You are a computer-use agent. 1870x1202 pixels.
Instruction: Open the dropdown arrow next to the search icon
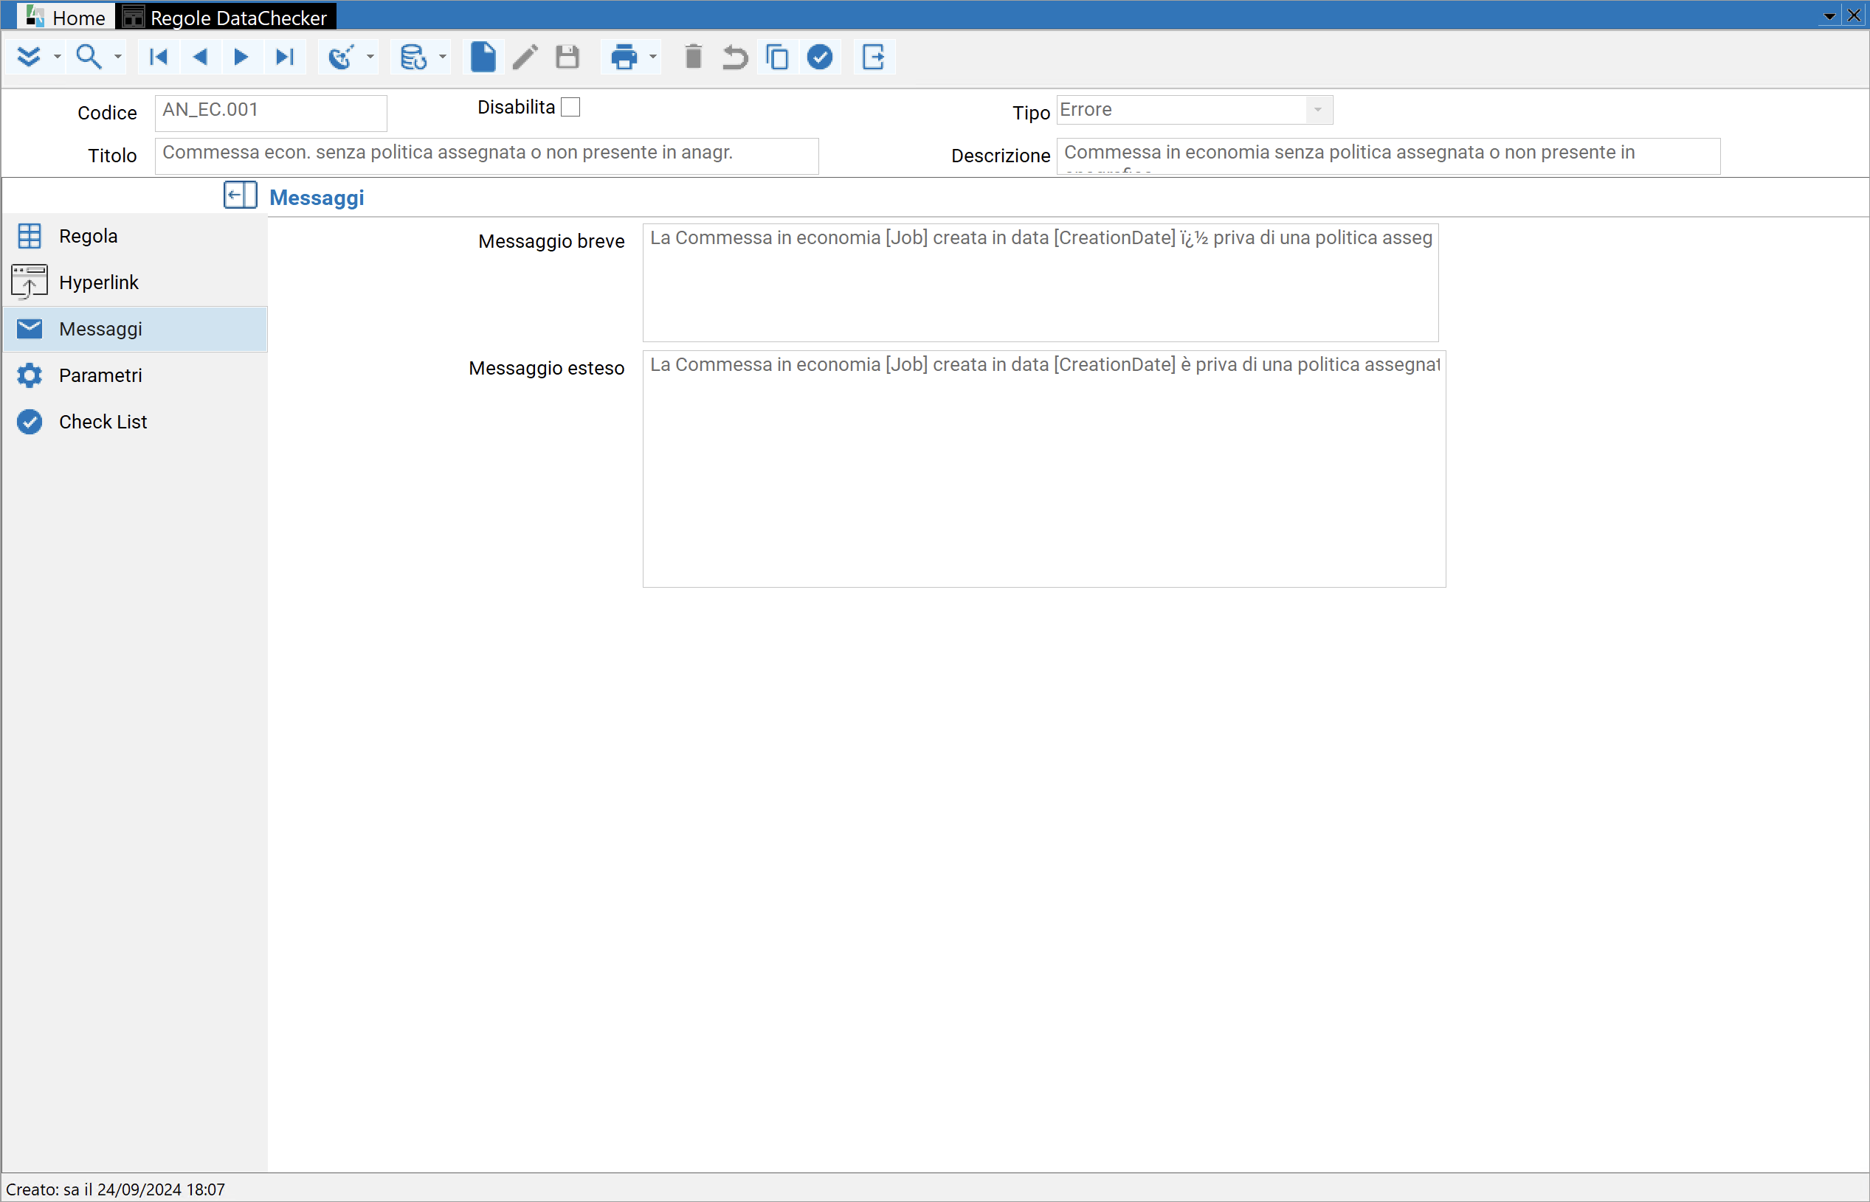click(x=118, y=57)
